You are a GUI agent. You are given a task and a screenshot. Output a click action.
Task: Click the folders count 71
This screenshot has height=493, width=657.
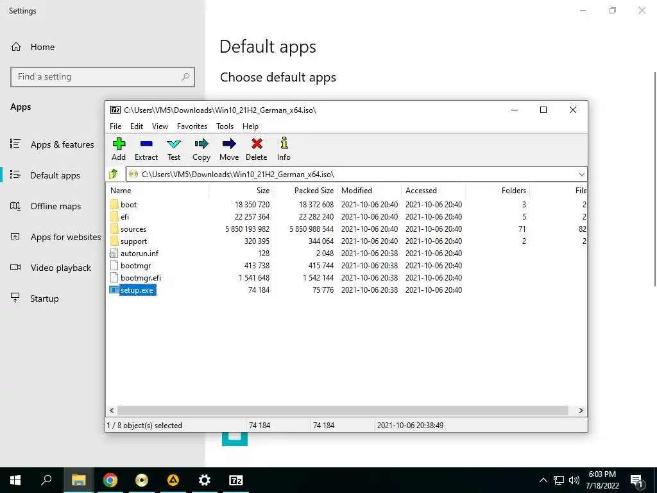(522, 229)
